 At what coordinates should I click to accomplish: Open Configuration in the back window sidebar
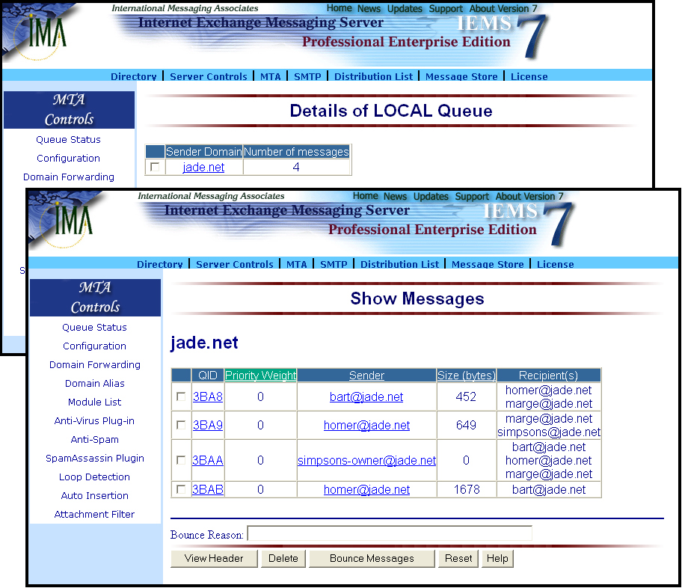pyautogui.click(x=68, y=159)
